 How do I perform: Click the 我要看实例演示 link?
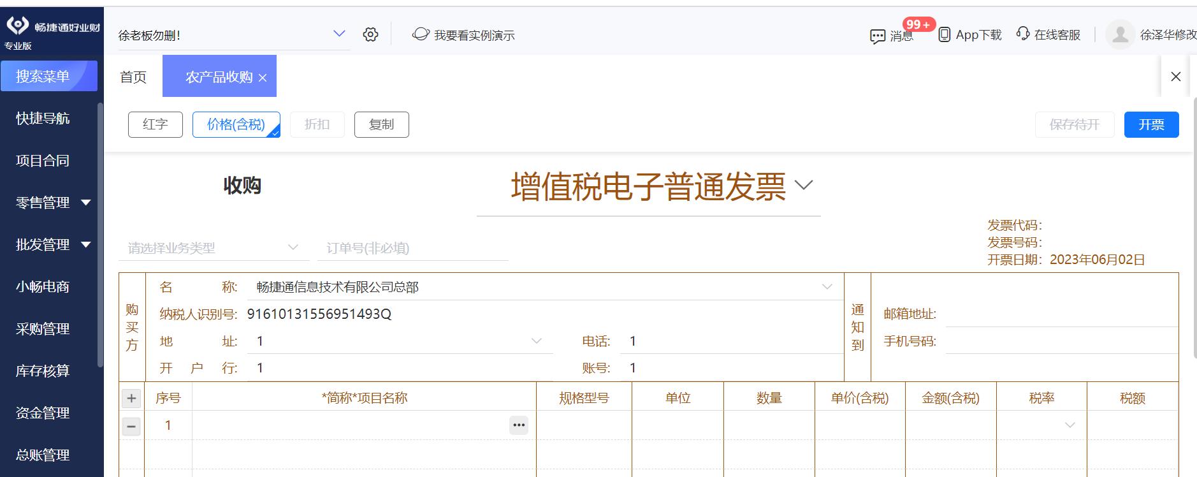pos(474,35)
